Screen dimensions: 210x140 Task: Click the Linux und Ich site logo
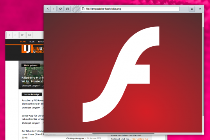pyautogui.click(x=32, y=49)
